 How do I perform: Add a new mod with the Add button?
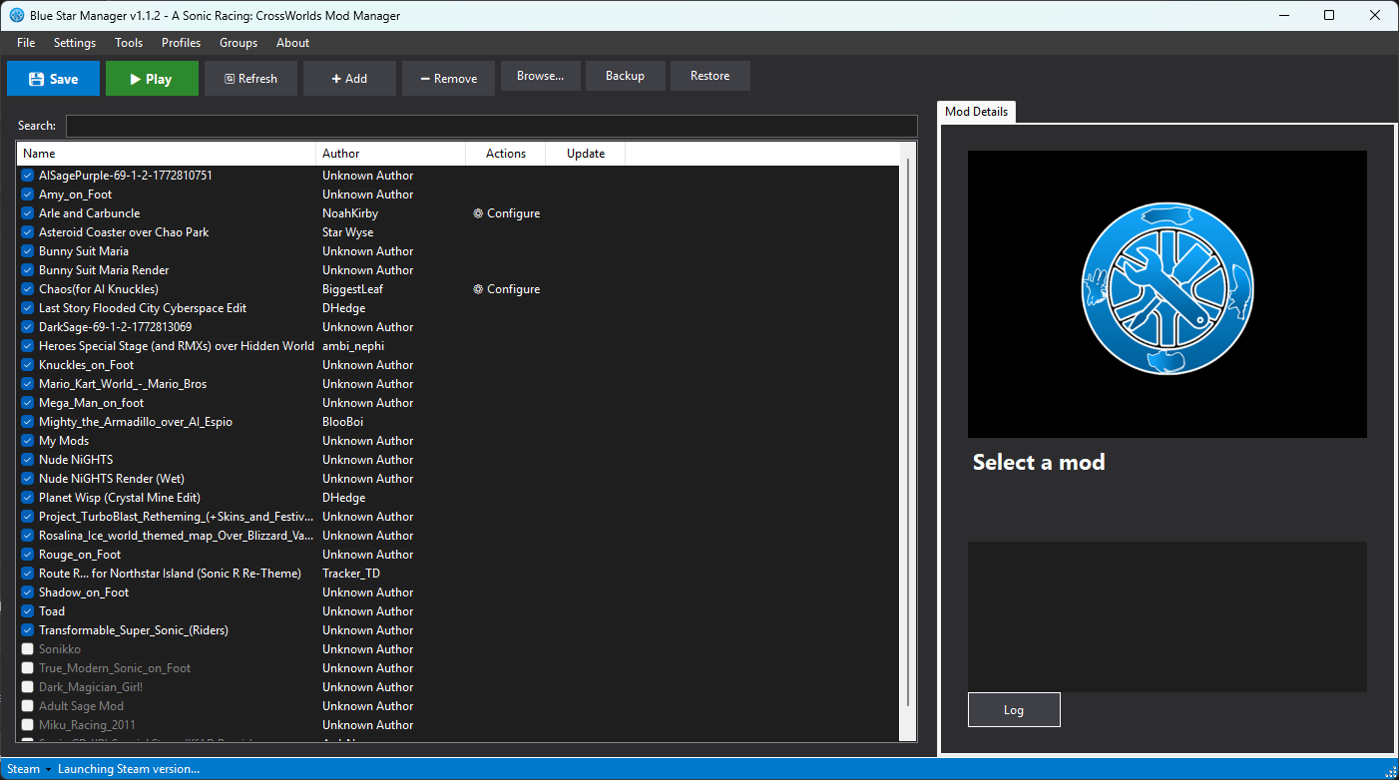[x=349, y=79]
